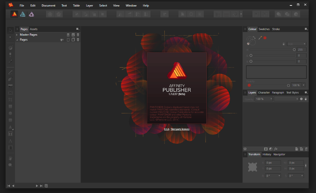Add a new layer with the page icon
This screenshot has width=316, height=193.
[297, 149]
